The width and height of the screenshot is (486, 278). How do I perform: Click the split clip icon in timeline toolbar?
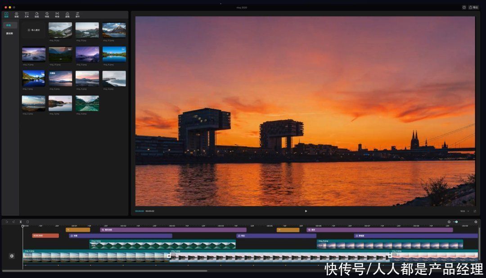coord(20,222)
